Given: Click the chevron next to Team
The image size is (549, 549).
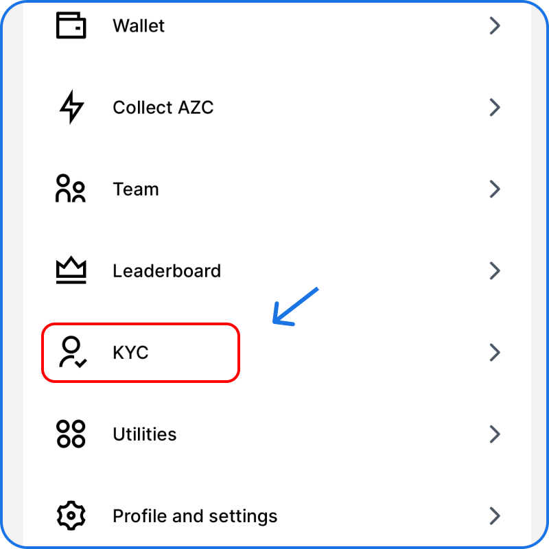Looking at the screenshot, I should point(494,189).
